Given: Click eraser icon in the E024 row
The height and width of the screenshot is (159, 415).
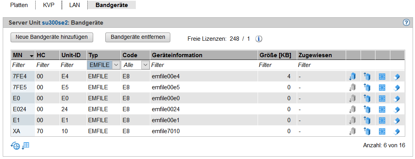Looking at the screenshot, I should [397, 109].
